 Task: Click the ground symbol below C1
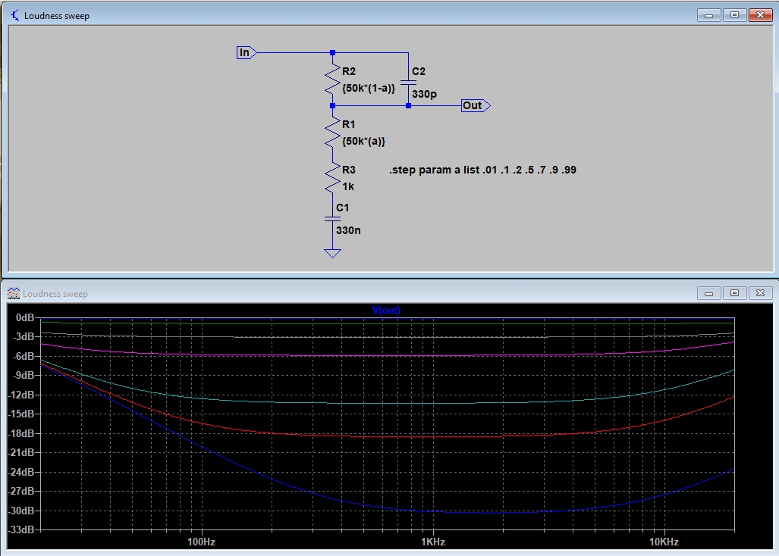click(x=332, y=253)
